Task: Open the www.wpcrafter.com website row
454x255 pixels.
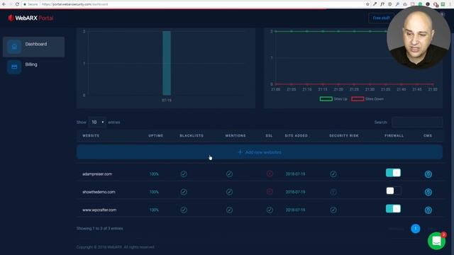Action: pos(99,210)
